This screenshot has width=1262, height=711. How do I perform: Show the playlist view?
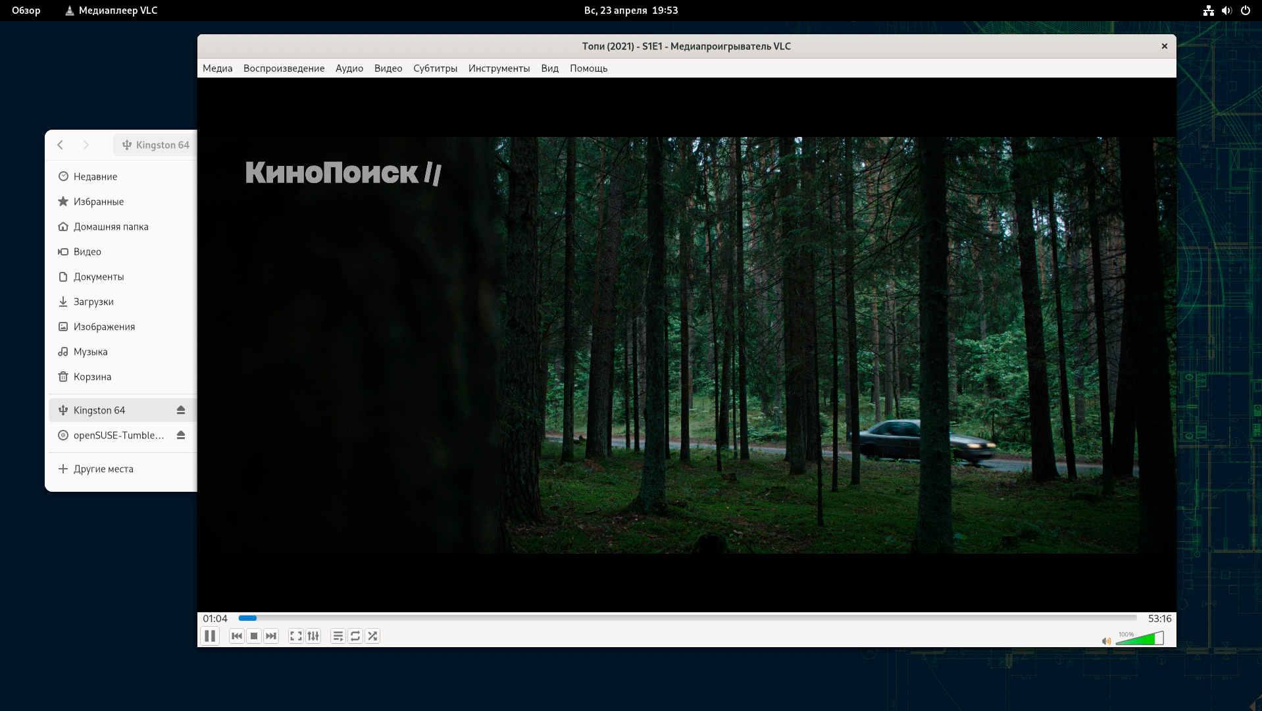[338, 636]
